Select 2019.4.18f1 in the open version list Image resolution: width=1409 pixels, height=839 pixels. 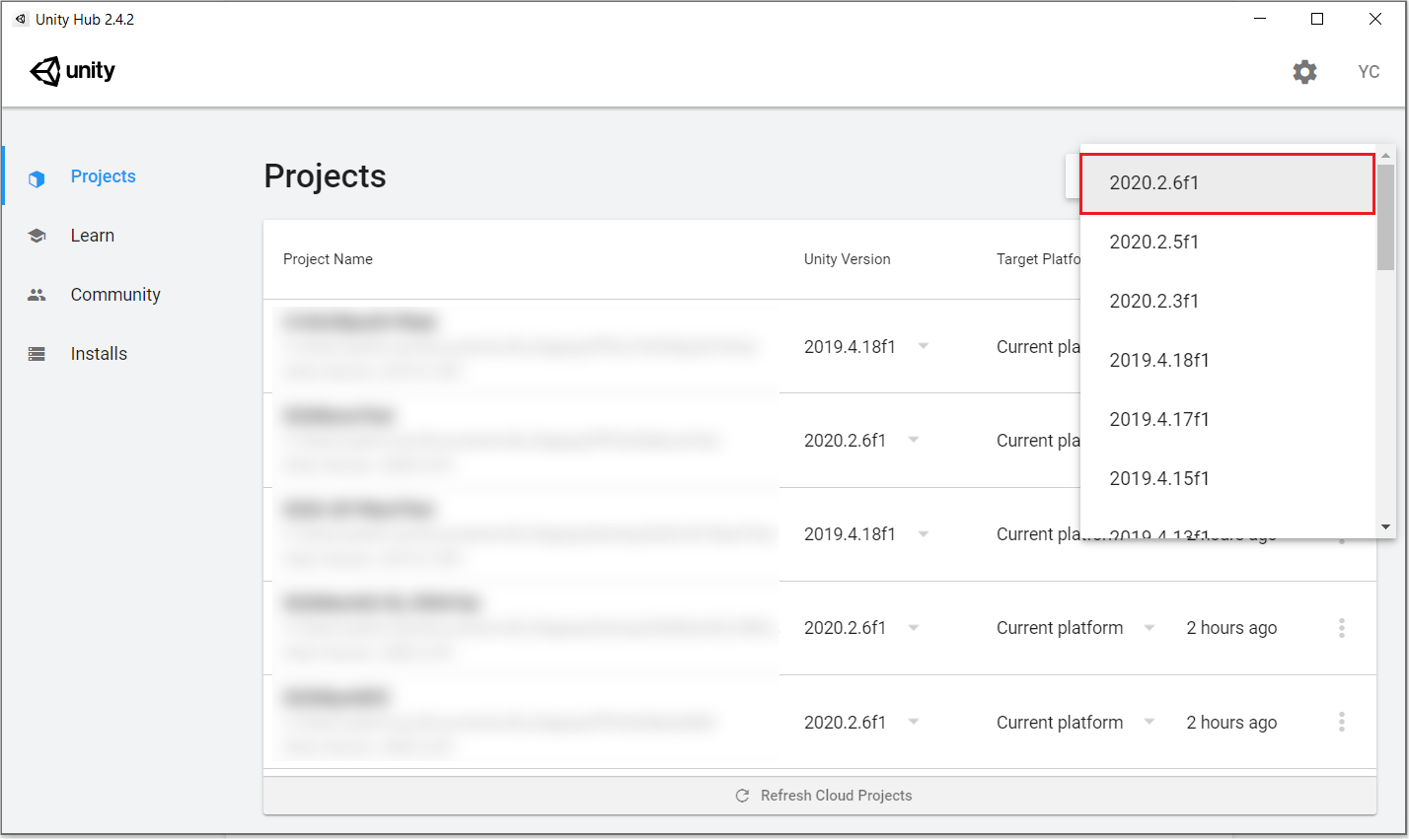click(x=1227, y=361)
